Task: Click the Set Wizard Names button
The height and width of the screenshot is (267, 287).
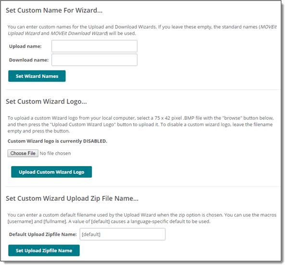Action: pos(37,76)
